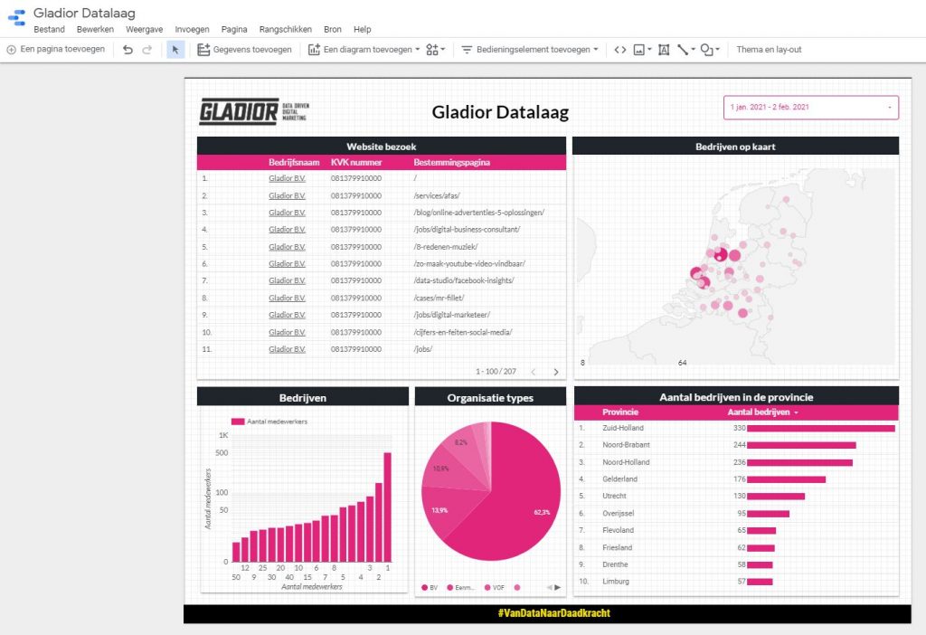This screenshot has width=926, height=635.
Task: Click the #VanDataNaarDaadkracht footer text
Action: tap(554, 613)
